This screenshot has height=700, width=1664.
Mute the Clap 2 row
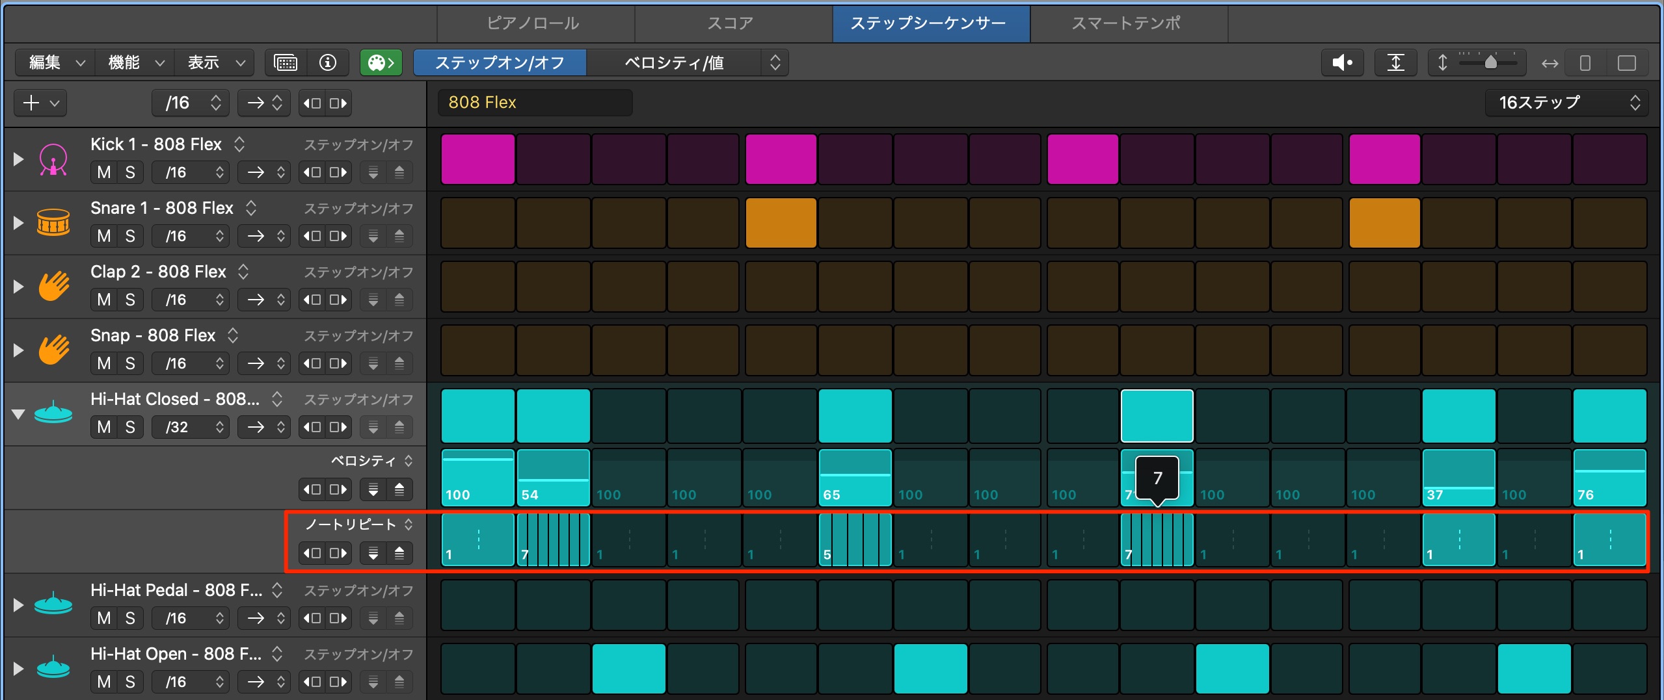[x=104, y=300]
